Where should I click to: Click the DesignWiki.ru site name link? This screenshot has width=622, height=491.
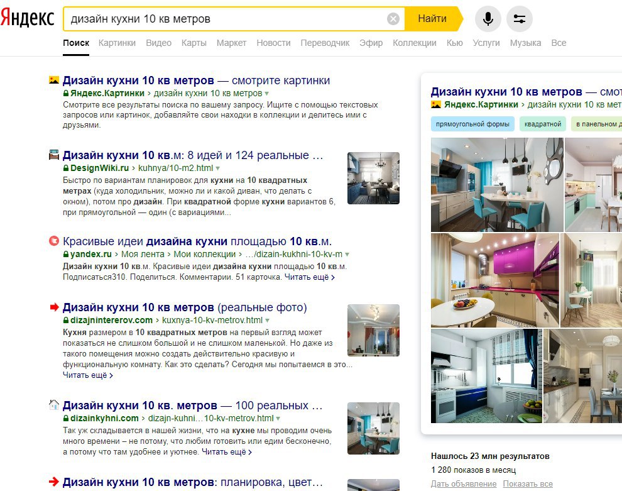(99, 168)
